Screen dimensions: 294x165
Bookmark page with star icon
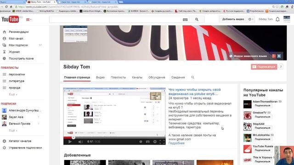277,7
